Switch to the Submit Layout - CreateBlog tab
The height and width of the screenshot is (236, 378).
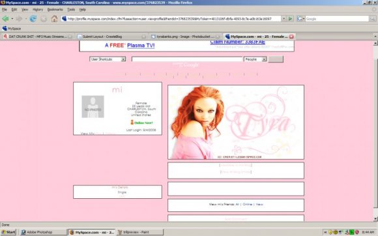click(108, 37)
